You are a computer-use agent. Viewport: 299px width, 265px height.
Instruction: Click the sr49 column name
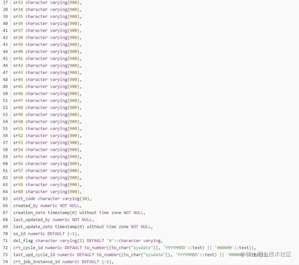coord(18,114)
